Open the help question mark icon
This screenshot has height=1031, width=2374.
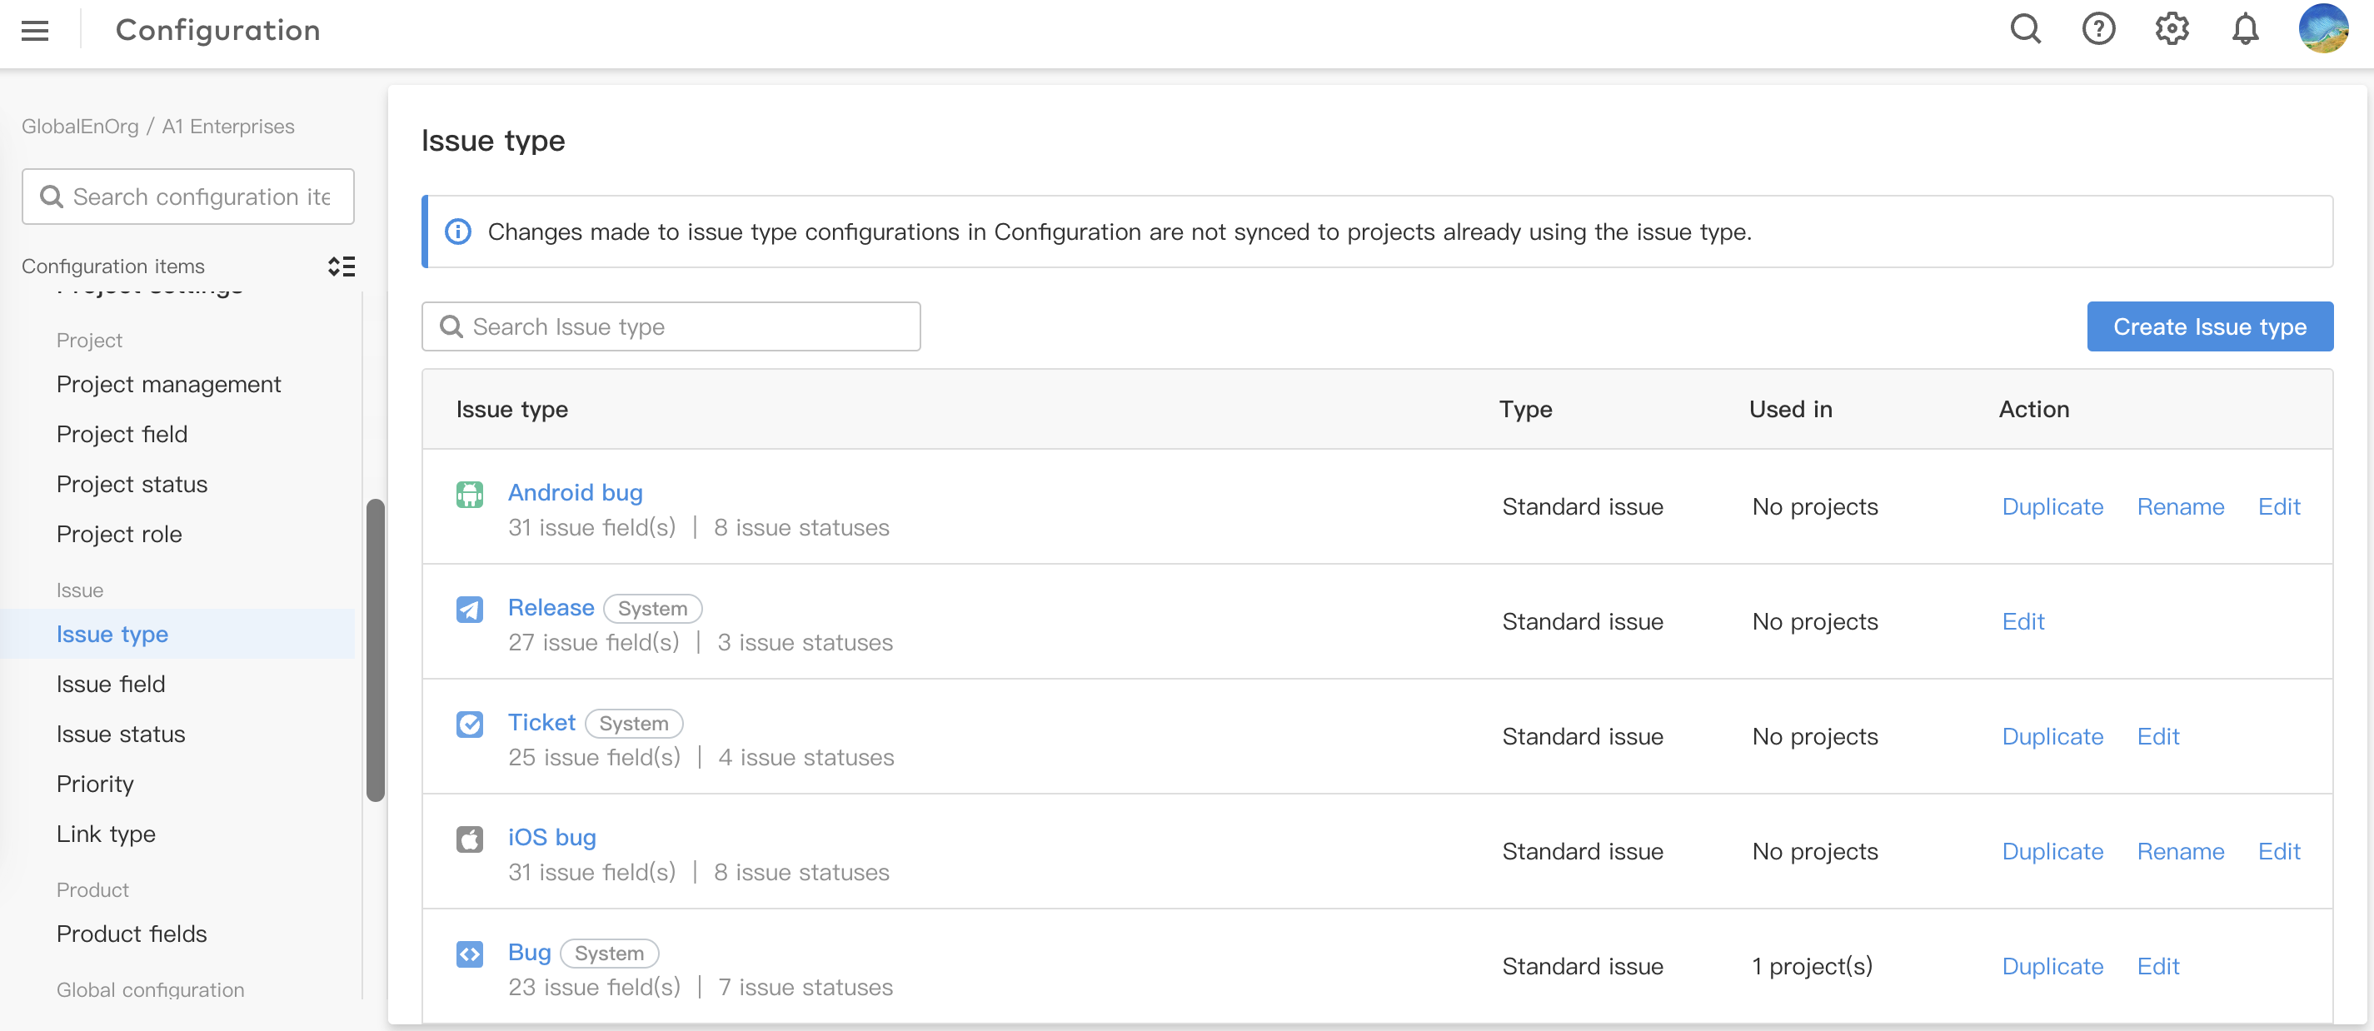point(2097,29)
